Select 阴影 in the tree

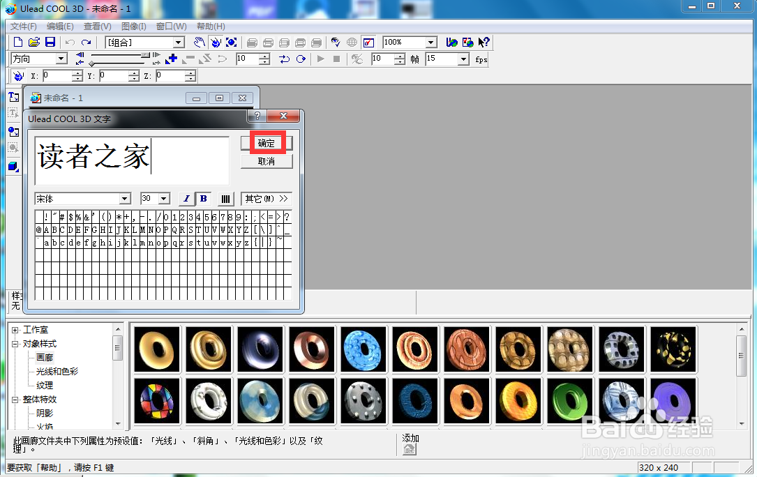pyautogui.click(x=45, y=414)
